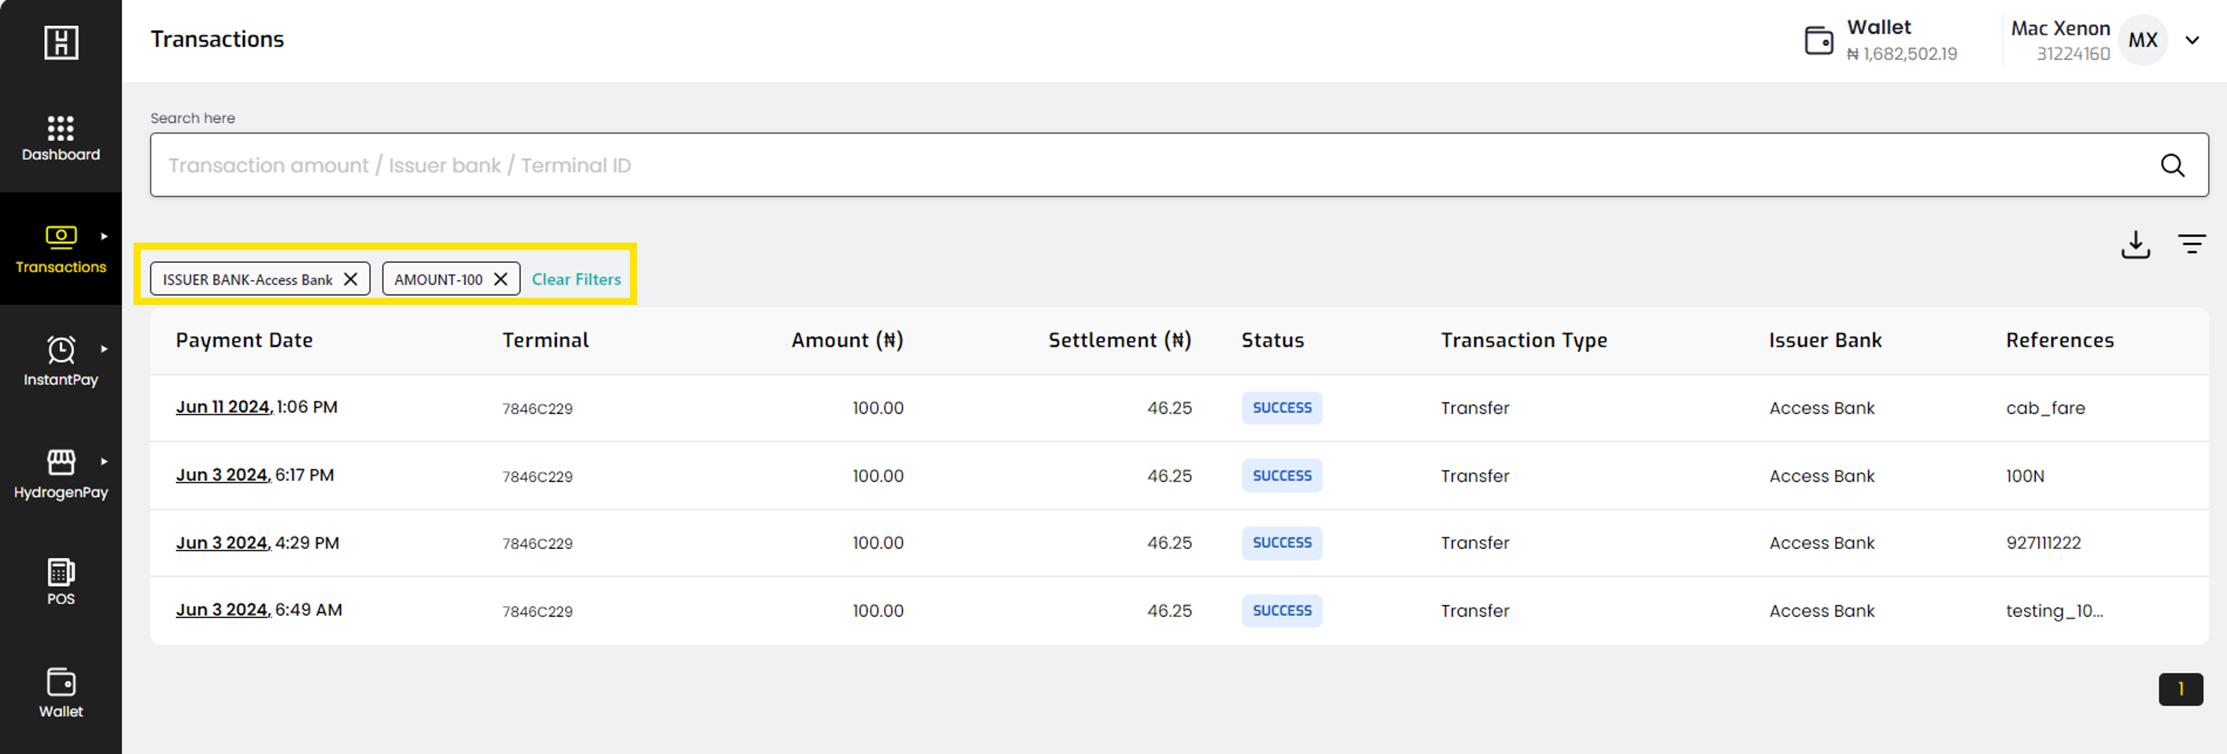Download transactions with the download icon
The height and width of the screenshot is (754, 2227).
click(2135, 245)
